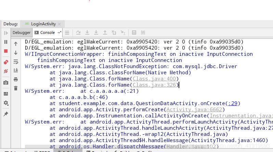Restore debug panel layout
The width and height of the screenshot is (273, 152).
(6, 94)
